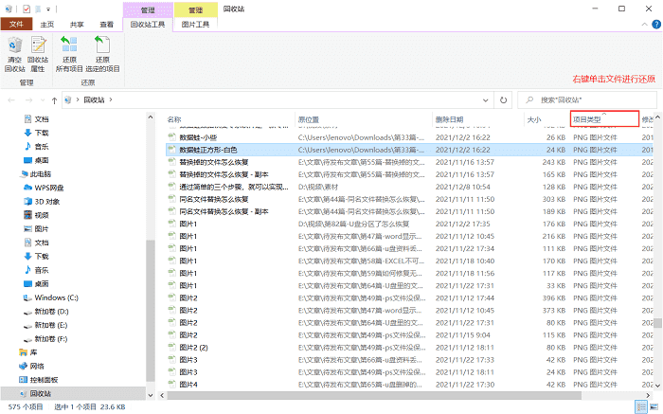Select file 同名文件替换怎么恢复 - 副本
Screen dimensions: 663x414
click(224, 211)
